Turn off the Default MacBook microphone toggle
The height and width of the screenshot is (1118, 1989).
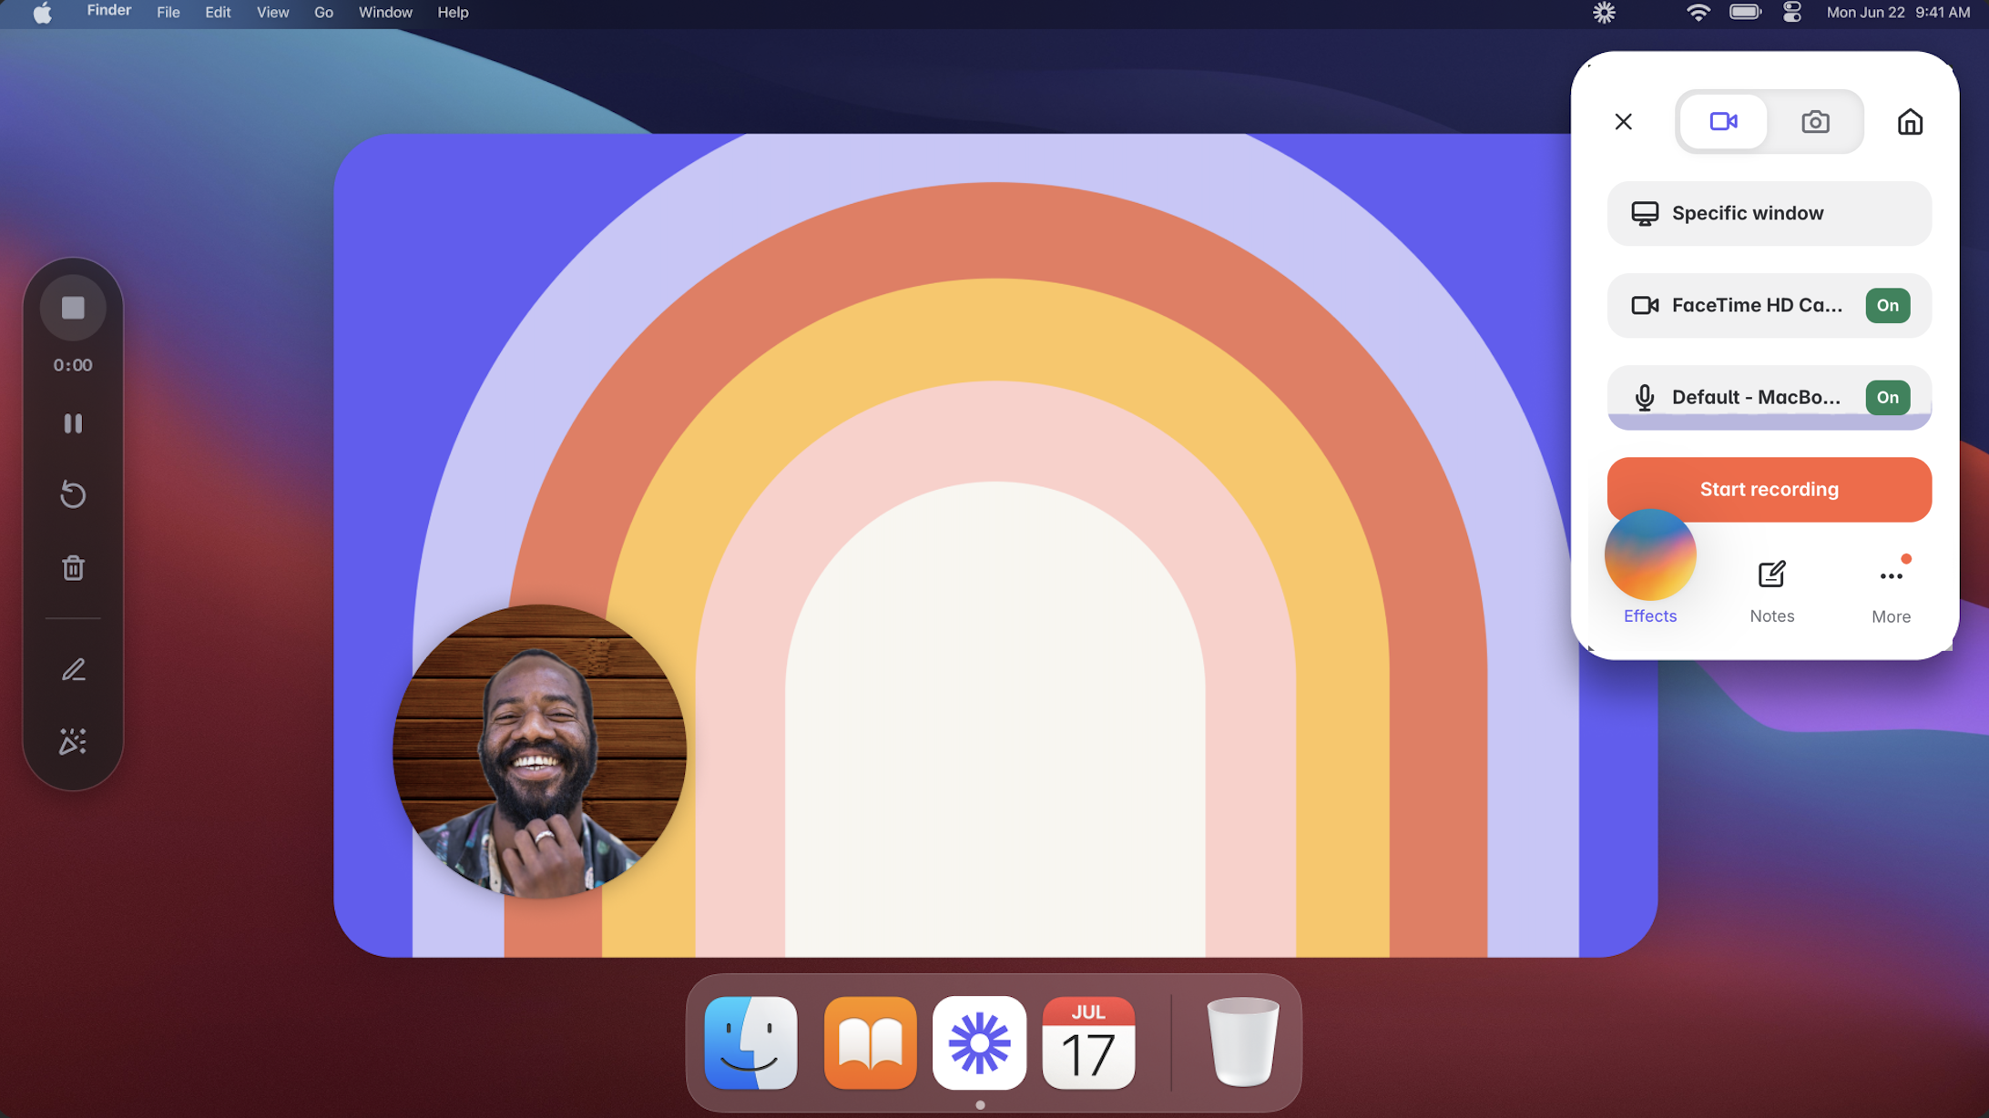coord(1887,397)
